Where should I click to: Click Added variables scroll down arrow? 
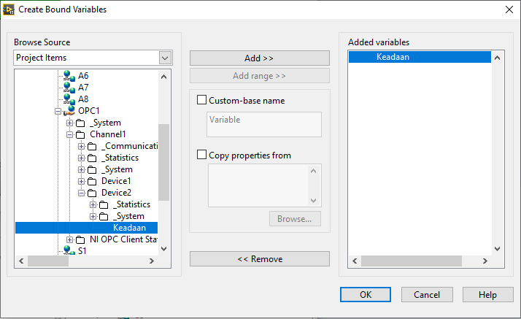(497, 248)
